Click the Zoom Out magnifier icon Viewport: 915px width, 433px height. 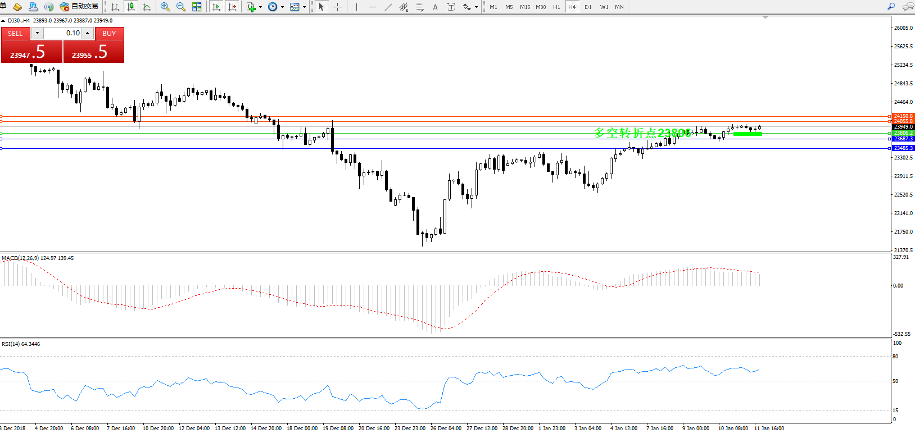point(180,7)
